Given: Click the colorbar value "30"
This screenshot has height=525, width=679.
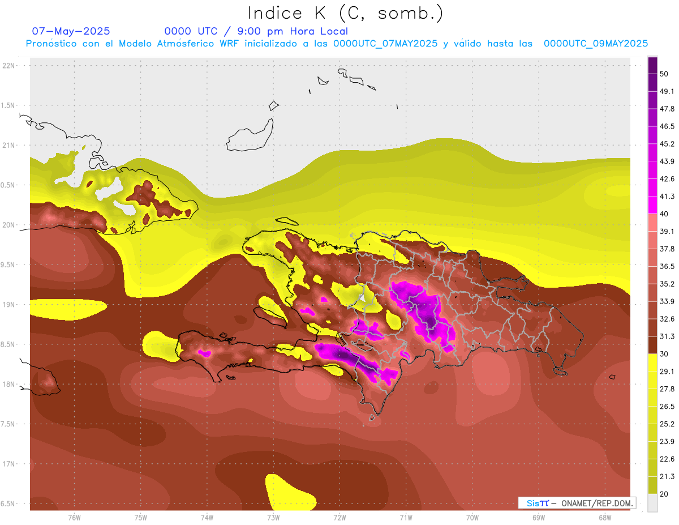Looking at the screenshot, I should [664, 354].
